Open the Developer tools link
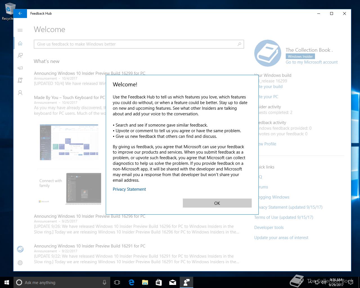Screen dimensions: 360x288 (269, 228)
